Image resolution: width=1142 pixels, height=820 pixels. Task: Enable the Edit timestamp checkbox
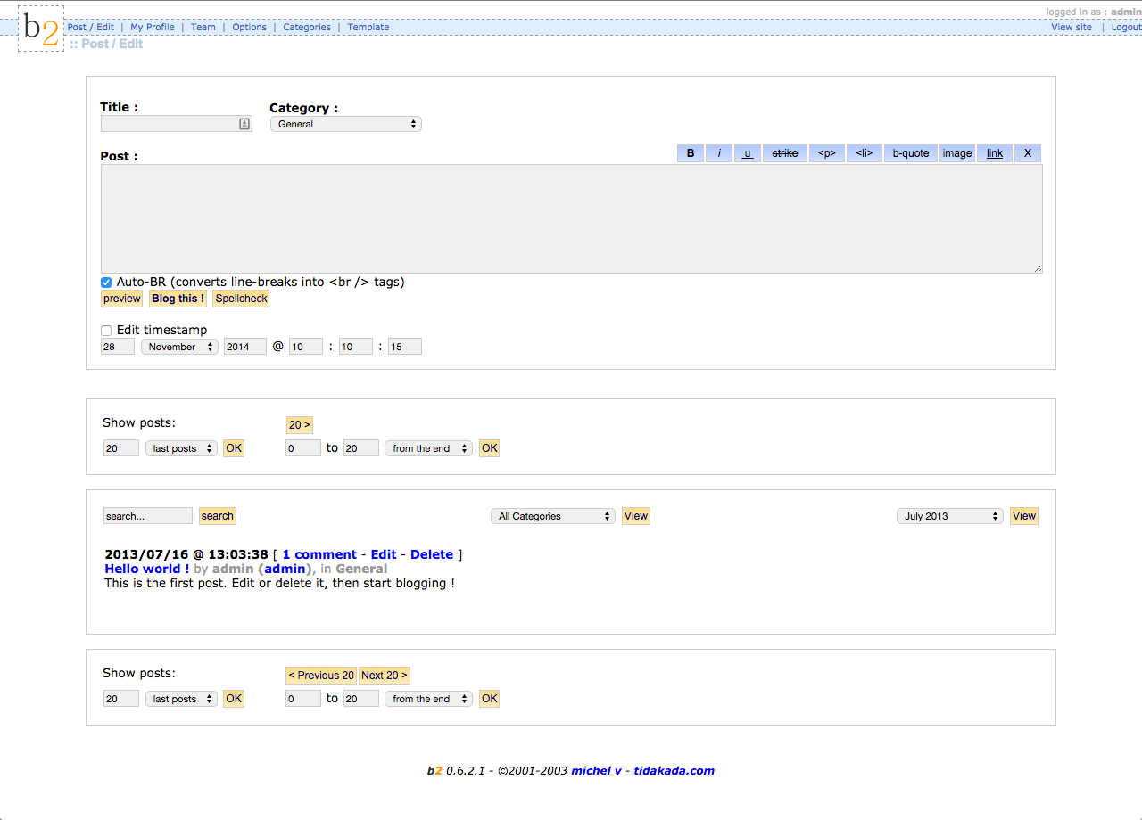106,331
